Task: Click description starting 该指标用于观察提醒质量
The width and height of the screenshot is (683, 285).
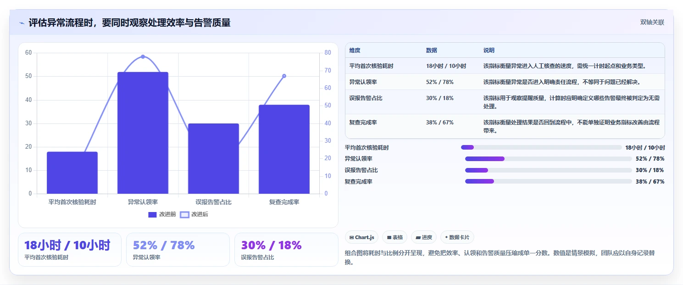Action: tap(571, 102)
